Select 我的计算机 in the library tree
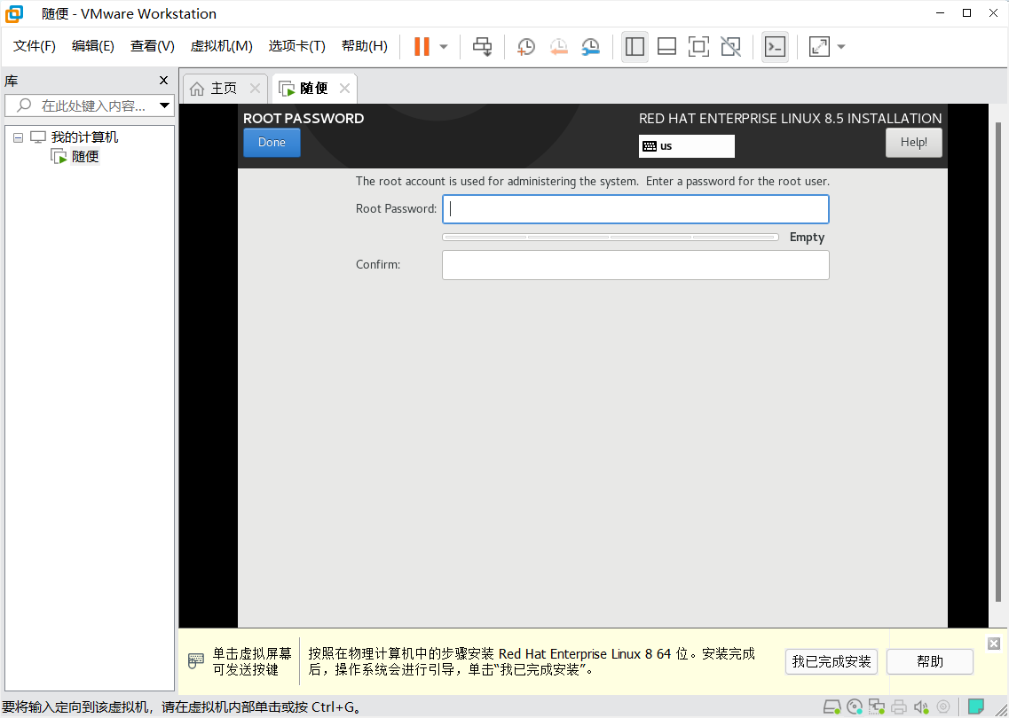This screenshot has width=1009, height=718. click(x=84, y=137)
